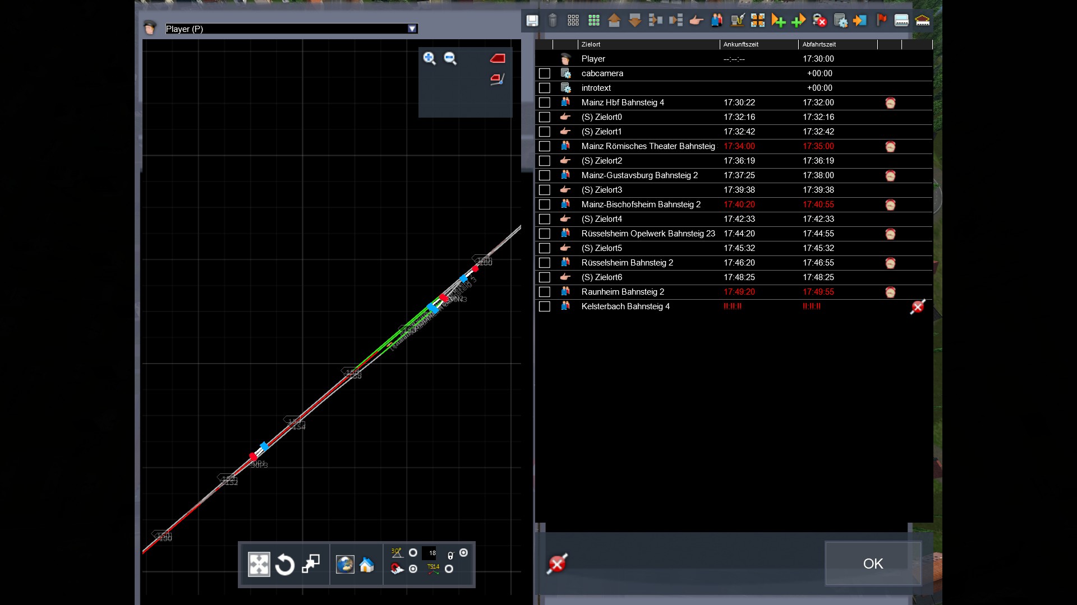Zoom in on the track map
Viewport: 1077px width, 605px height.
coord(429,58)
